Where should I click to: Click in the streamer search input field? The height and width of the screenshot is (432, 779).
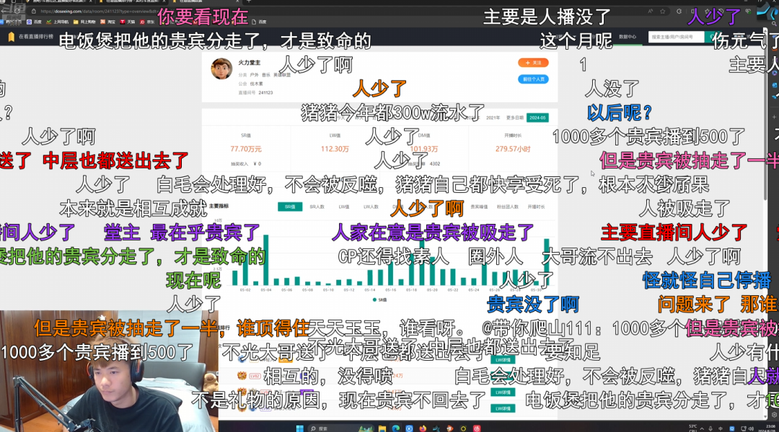coord(676,37)
